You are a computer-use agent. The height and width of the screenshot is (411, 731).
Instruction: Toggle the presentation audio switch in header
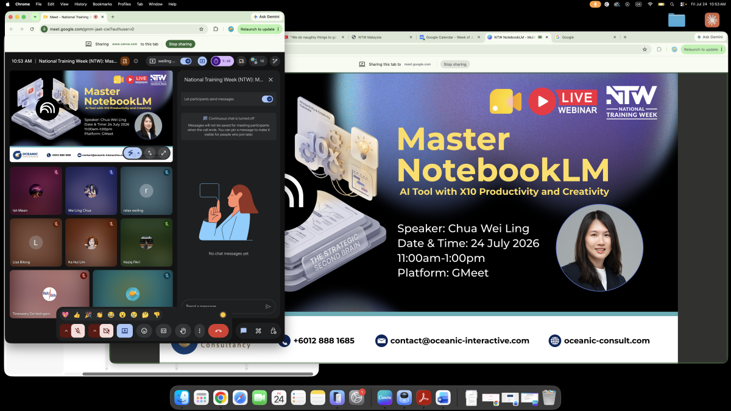click(x=186, y=61)
